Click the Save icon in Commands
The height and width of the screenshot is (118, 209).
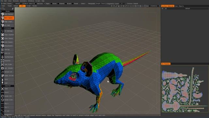[x=2, y=79]
